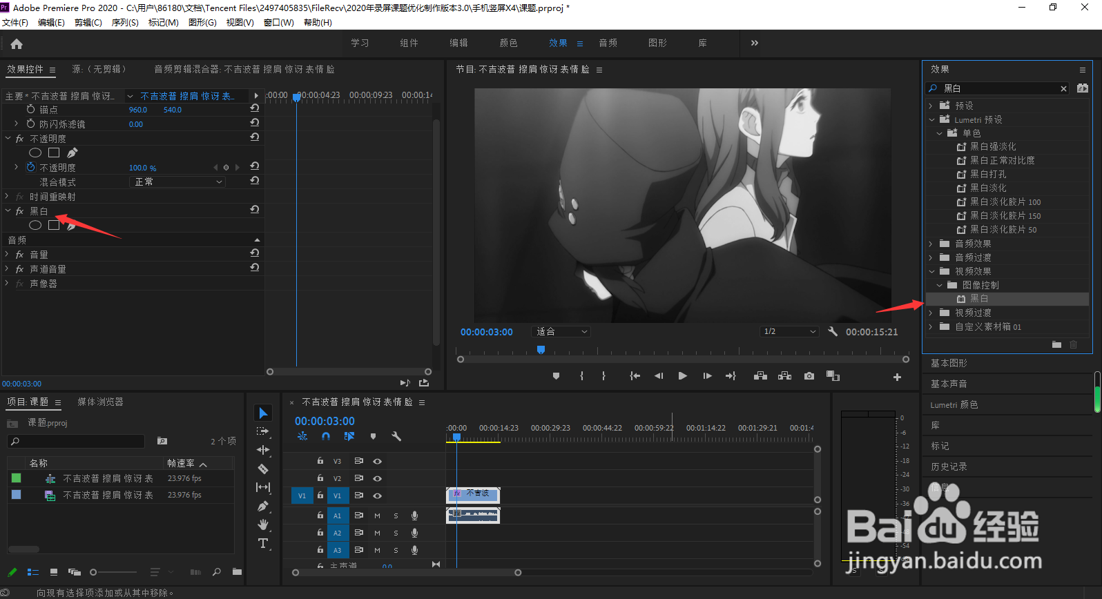Collapse the 视频效果 folder
1102x599 pixels.
point(931,271)
